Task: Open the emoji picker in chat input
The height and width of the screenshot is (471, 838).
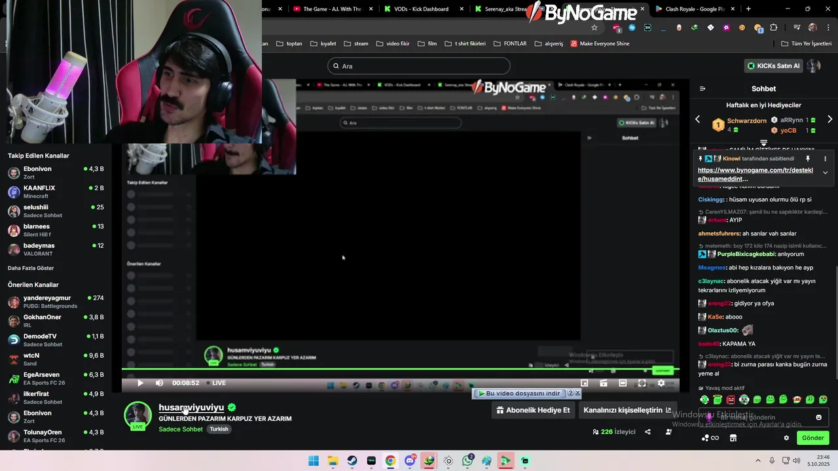Action: pyautogui.click(x=818, y=417)
